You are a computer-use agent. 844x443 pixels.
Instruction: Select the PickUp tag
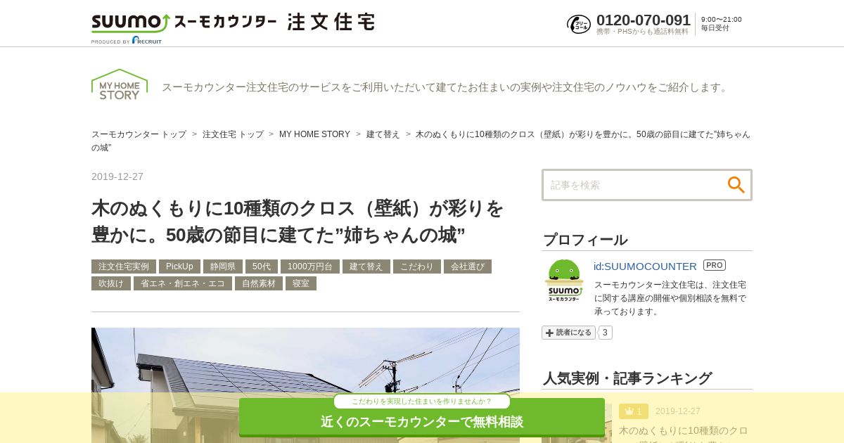179,267
